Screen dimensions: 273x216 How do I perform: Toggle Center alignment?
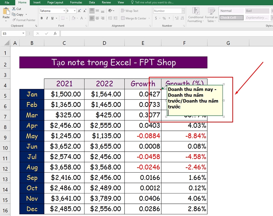tap(97, 18)
